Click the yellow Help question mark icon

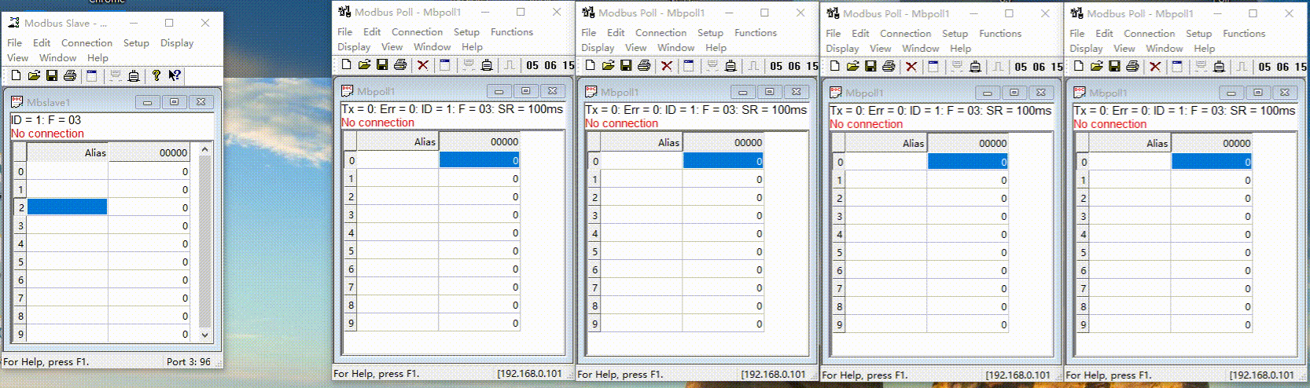(156, 75)
